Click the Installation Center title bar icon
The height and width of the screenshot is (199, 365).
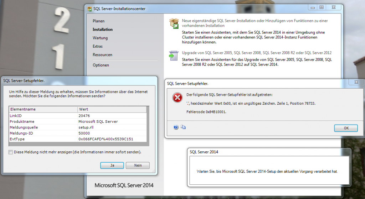(89, 9)
